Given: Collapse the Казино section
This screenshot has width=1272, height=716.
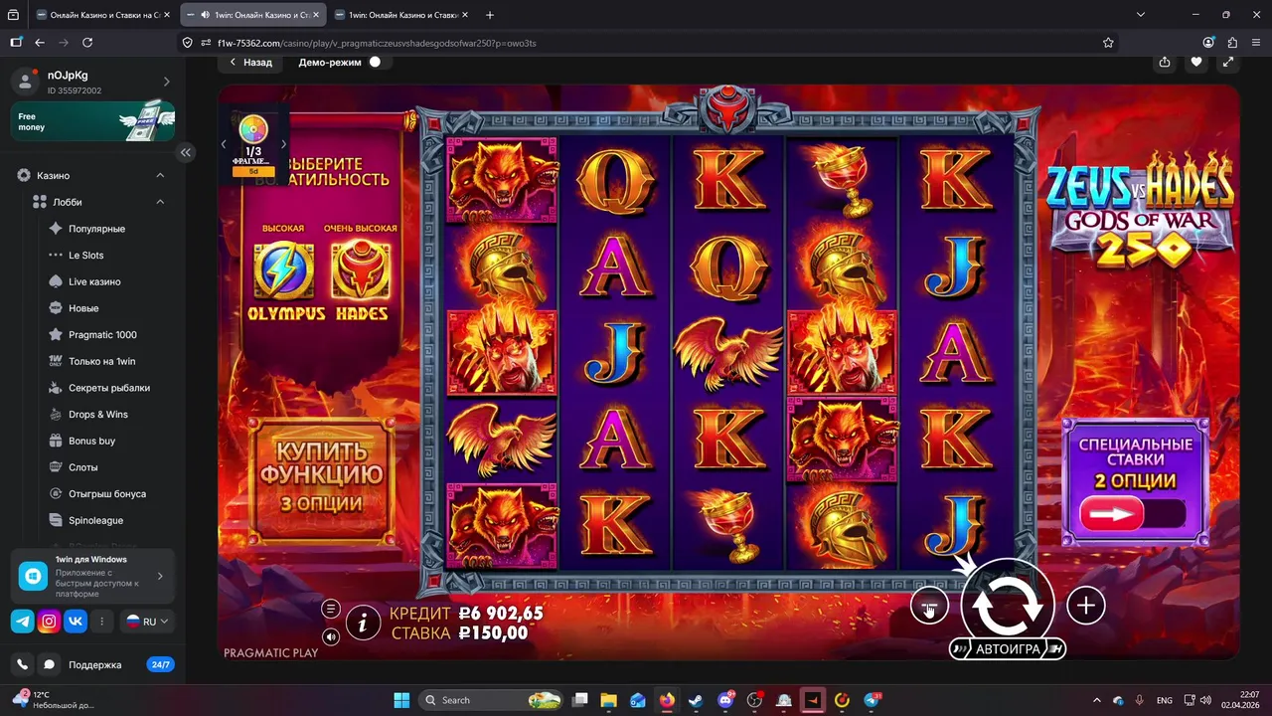Looking at the screenshot, I should click(160, 175).
